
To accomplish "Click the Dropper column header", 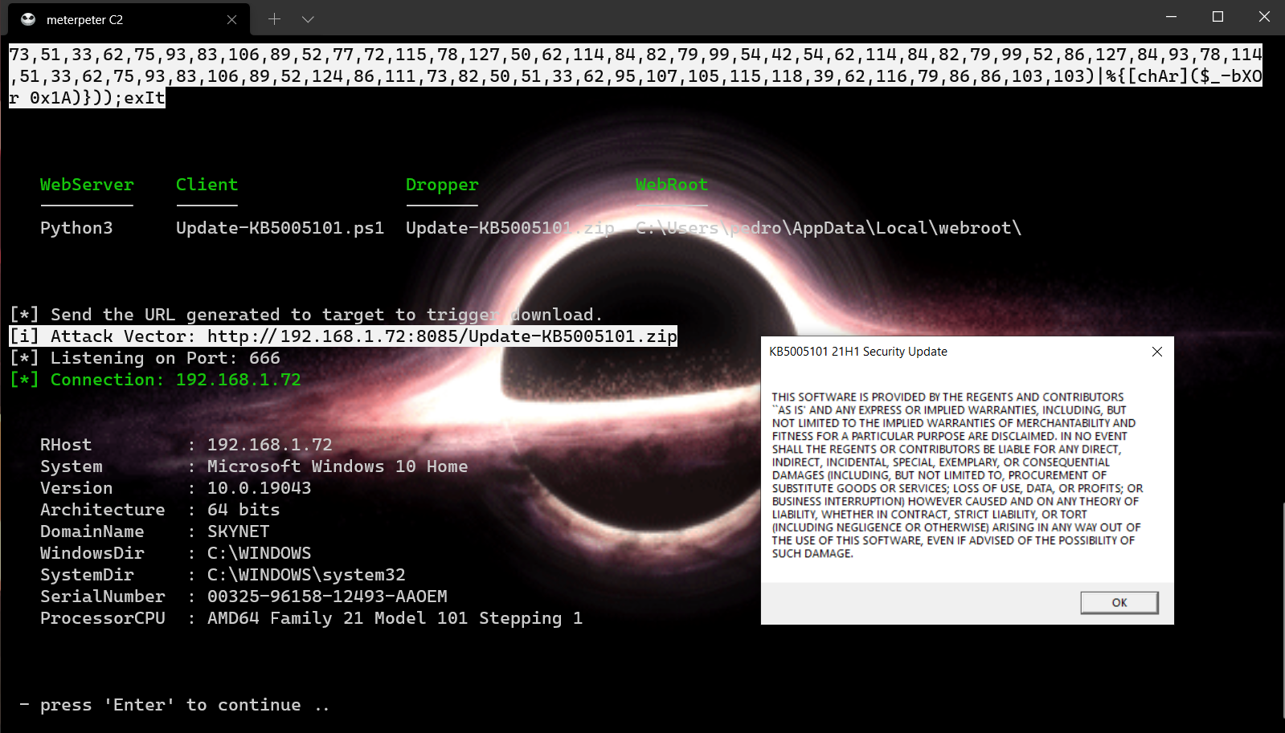I will click(442, 185).
